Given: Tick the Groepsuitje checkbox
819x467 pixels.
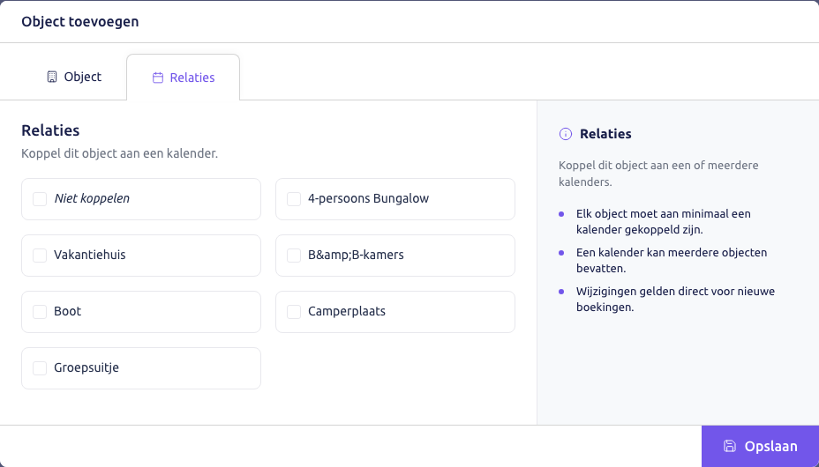Looking at the screenshot, I should tap(40, 368).
